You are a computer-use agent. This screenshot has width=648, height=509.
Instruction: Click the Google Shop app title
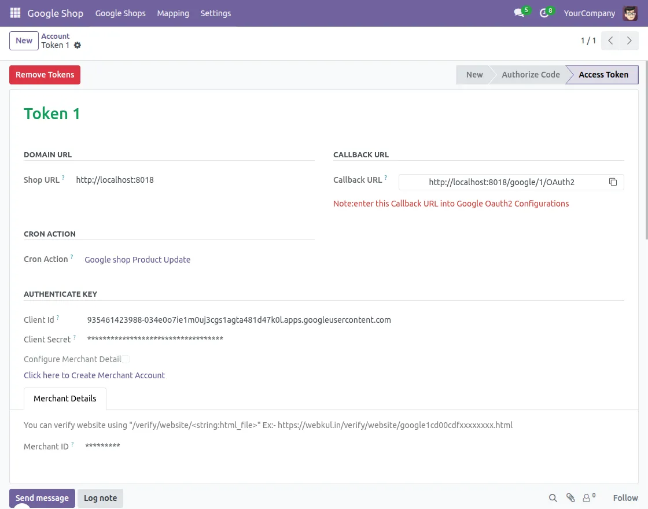click(x=55, y=13)
